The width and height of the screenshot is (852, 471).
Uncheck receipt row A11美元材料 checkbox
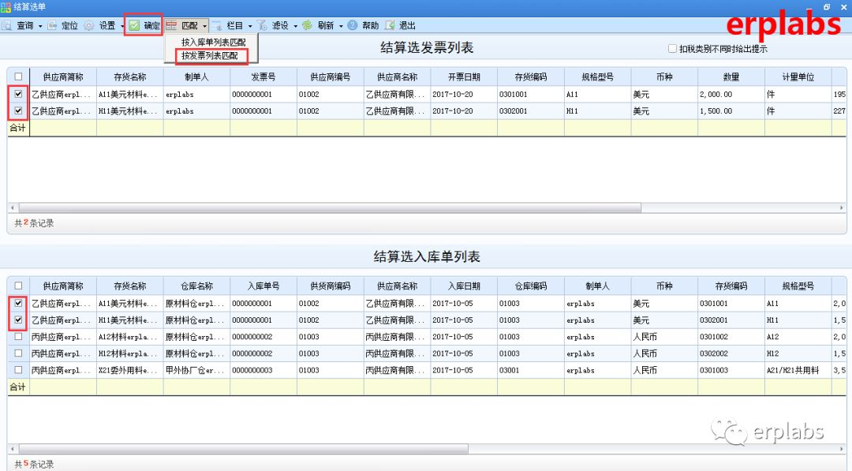point(18,303)
